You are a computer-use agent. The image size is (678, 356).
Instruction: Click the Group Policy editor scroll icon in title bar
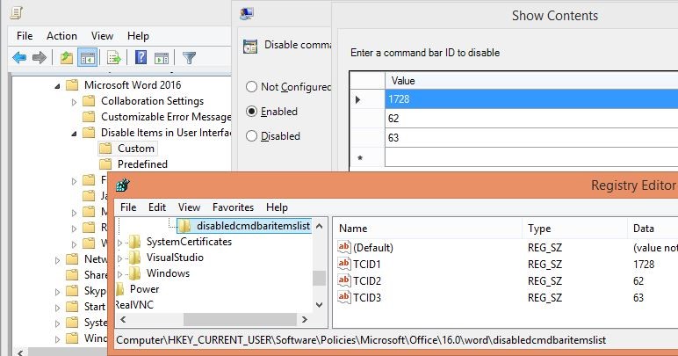pyautogui.click(x=17, y=13)
